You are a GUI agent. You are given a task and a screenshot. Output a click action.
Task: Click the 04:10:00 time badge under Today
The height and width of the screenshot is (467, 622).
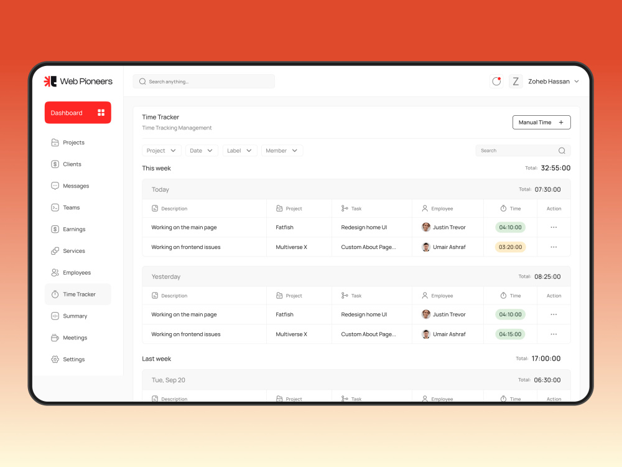(510, 227)
